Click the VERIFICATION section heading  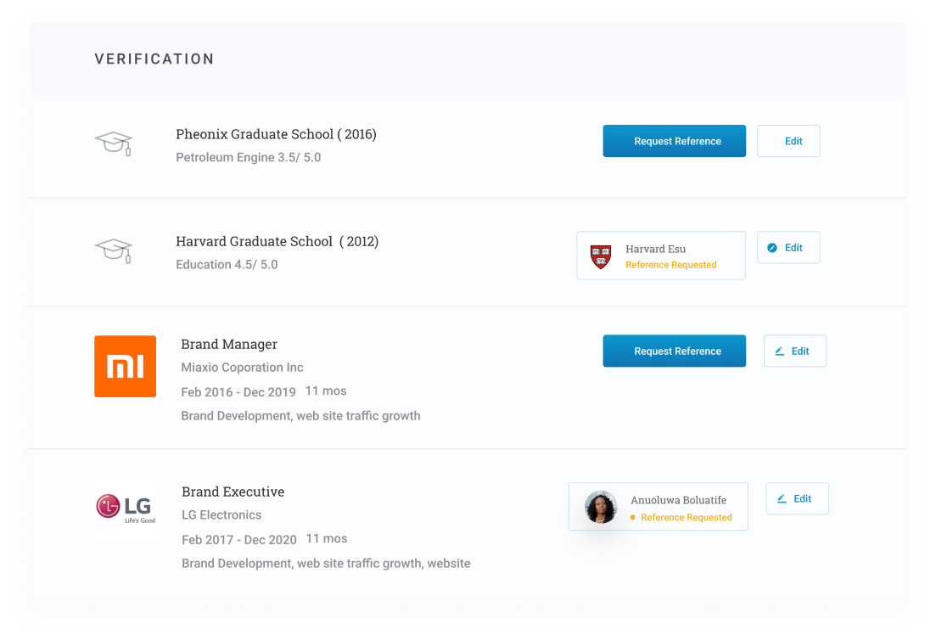[154, 59]
